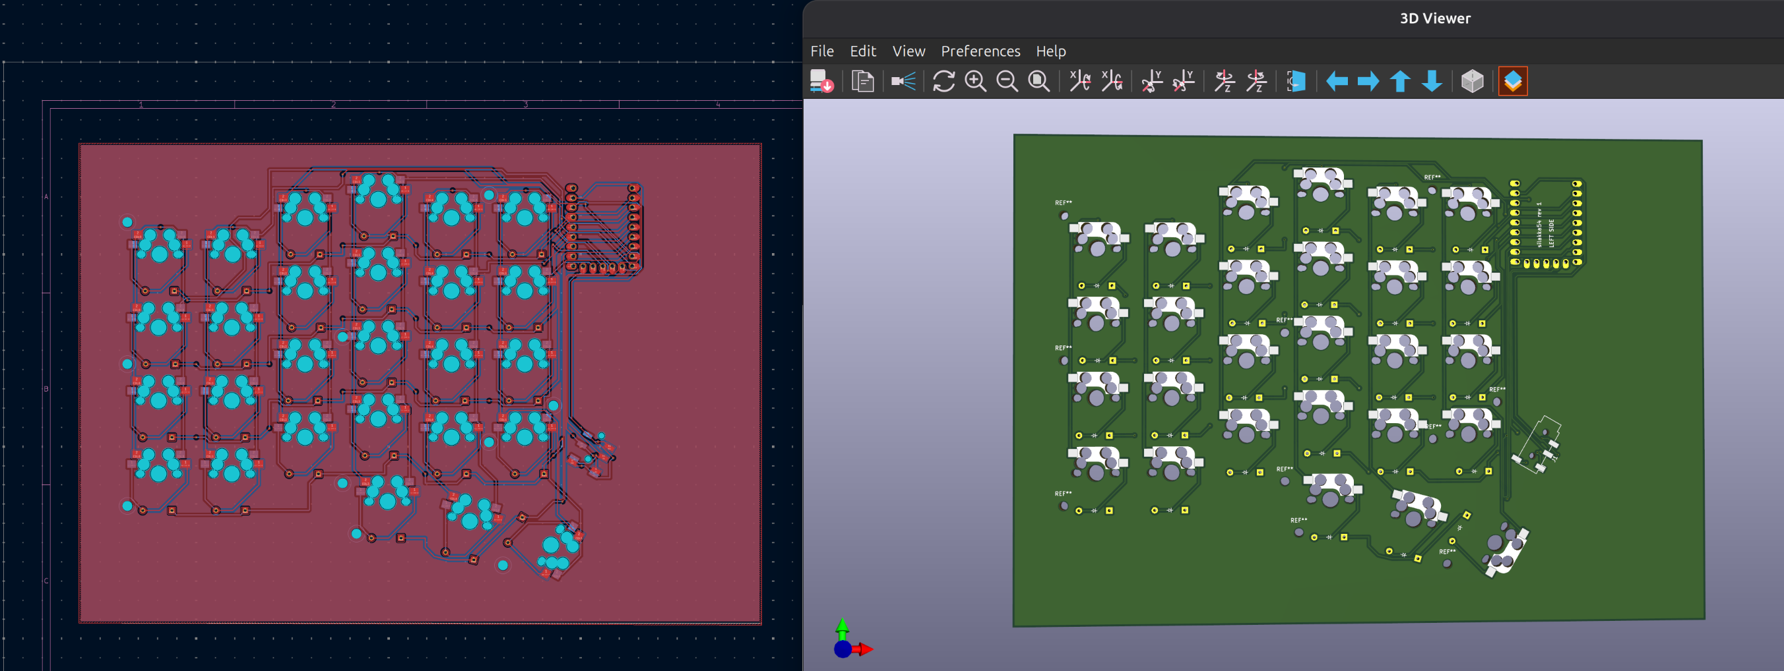Open the View menu in 3D Viewer
The image size is (1784, 671).
908,51
